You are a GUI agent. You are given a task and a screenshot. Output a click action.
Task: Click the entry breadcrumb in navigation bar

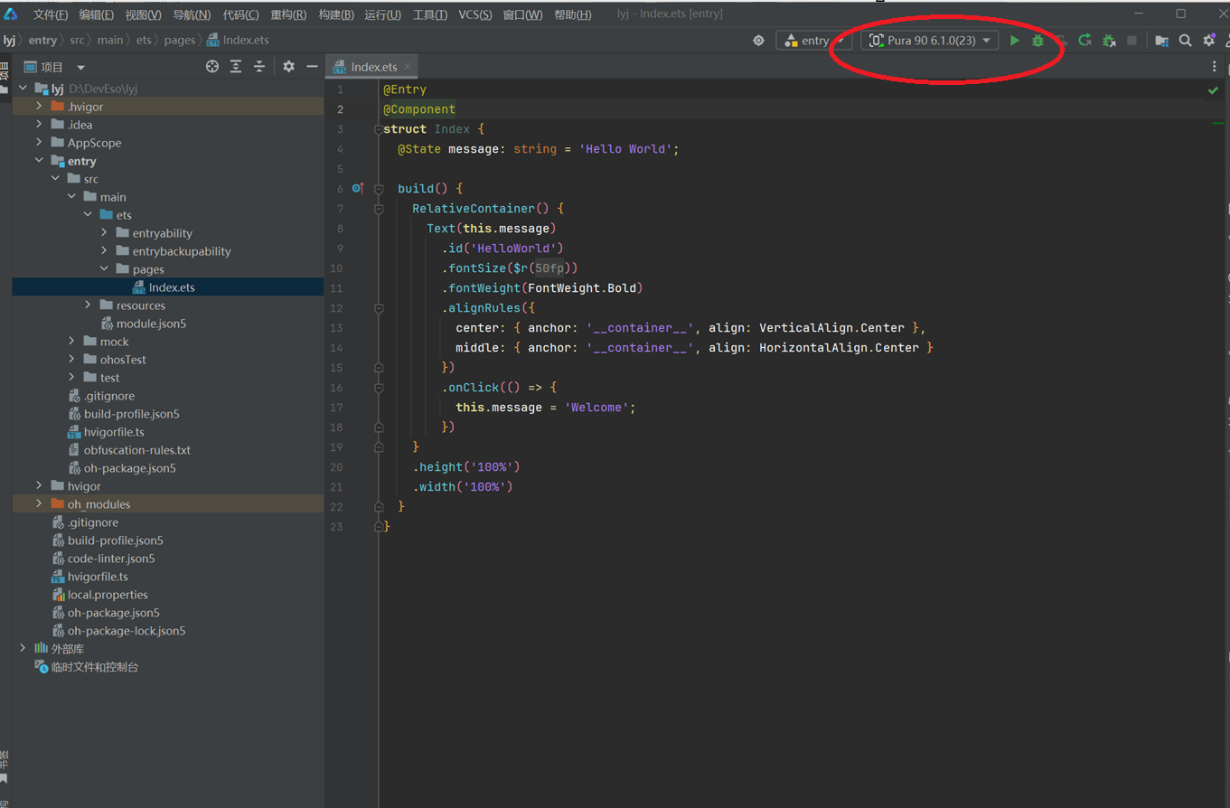tap(42, 41)
